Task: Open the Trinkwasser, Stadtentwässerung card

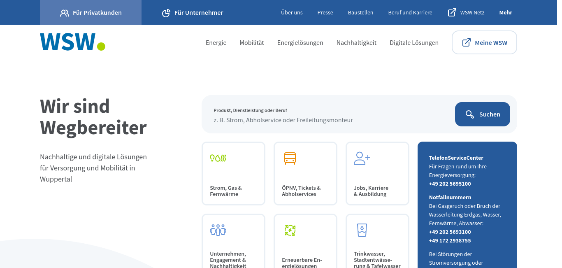Action: pos(377,241)
